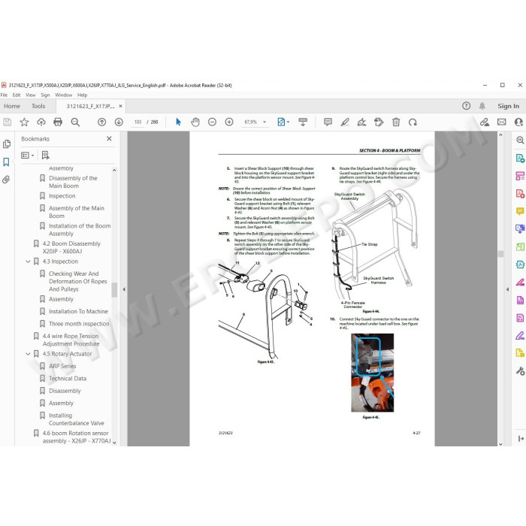Close the 3121623_F_X17JP document tab
Screen dimensions: 526x526
pos(120,106)
